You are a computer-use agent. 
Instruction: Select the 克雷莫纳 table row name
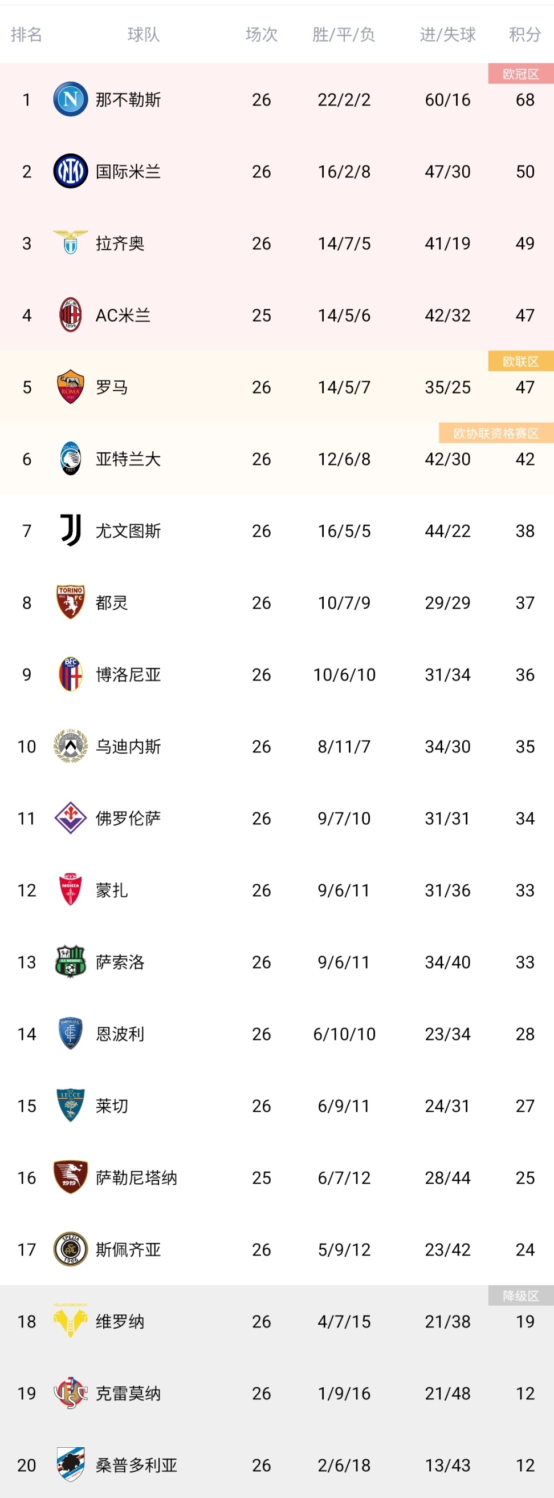128,1394
